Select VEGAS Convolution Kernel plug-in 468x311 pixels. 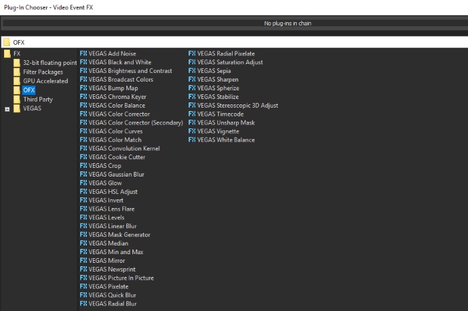120,148
